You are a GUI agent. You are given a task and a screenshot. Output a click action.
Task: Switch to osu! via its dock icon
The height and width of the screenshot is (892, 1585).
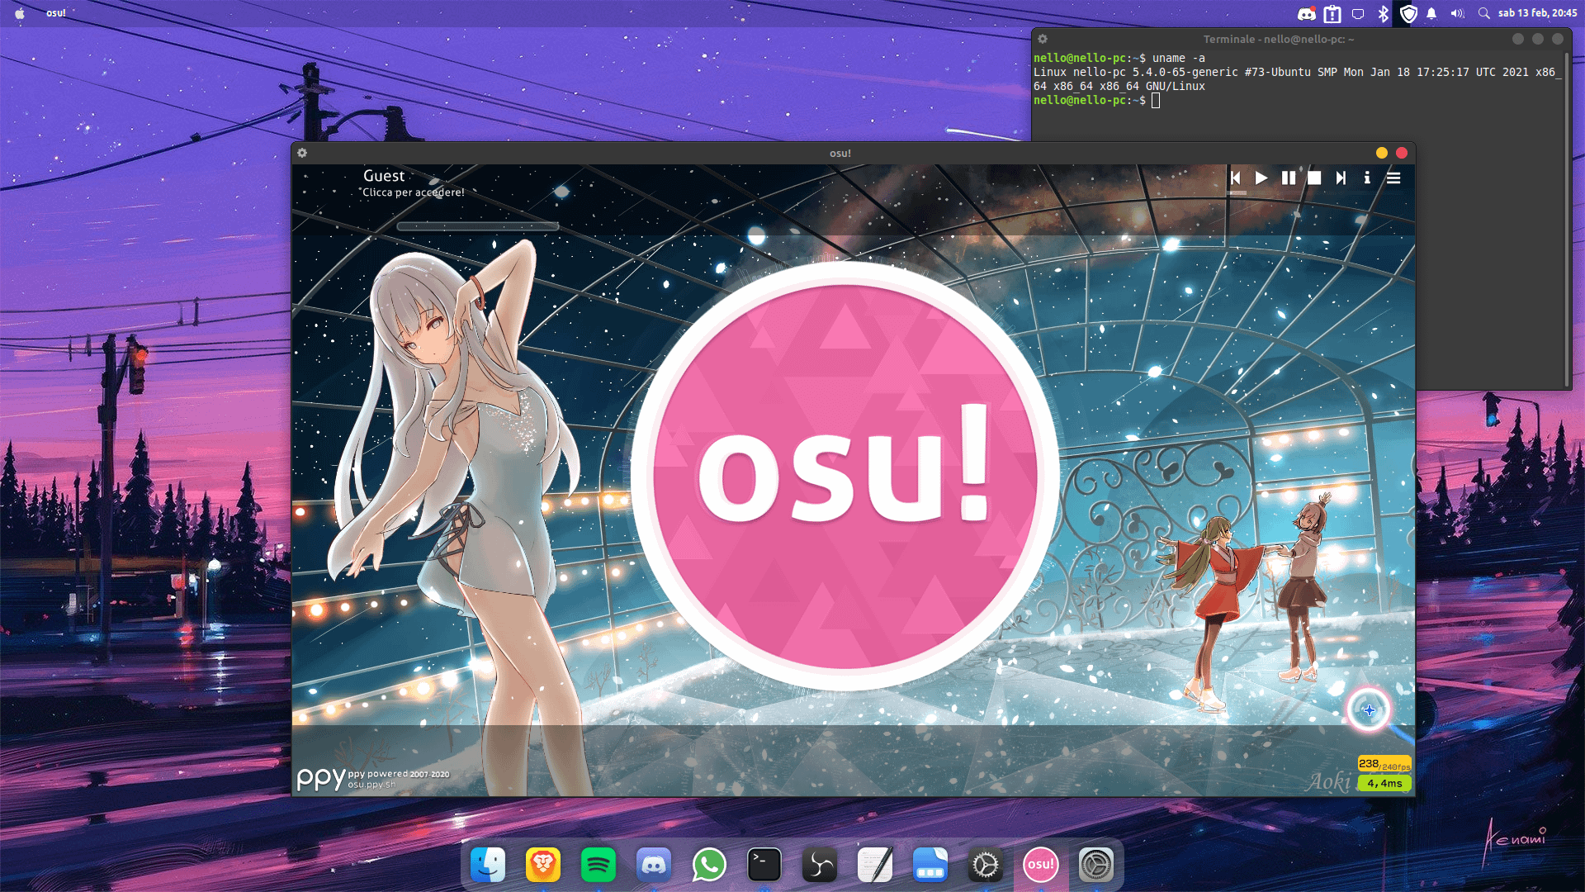pyautogui.click(x=1041, y=865)
